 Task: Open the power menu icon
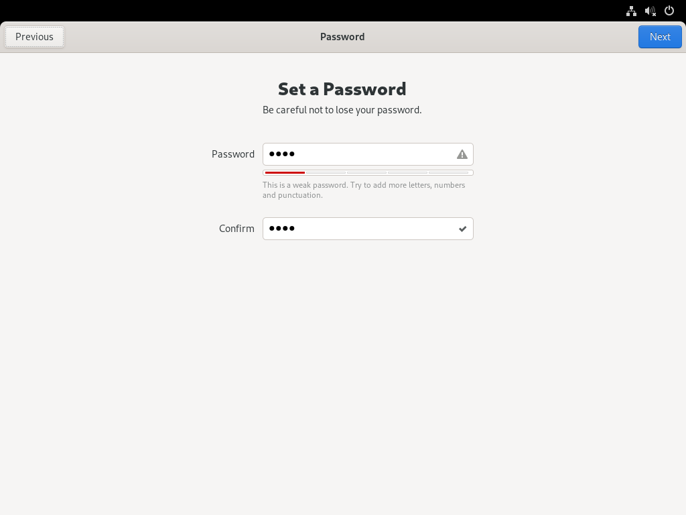pos(669,11)
